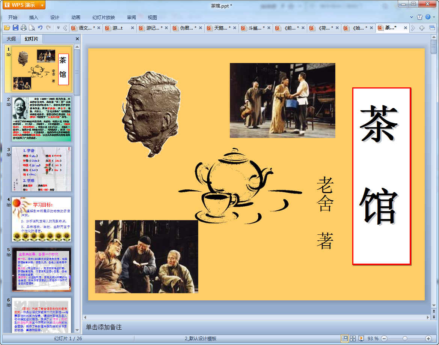Switch to Slide Sorter view
Image resolution: width=439 pixels, height=345 pixels.
coord(353,339)
